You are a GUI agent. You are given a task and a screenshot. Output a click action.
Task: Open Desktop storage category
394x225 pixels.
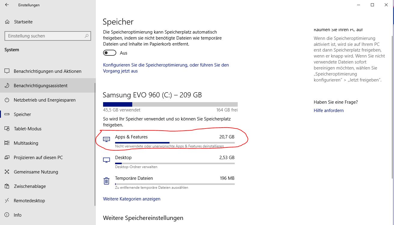click(169, 162)
